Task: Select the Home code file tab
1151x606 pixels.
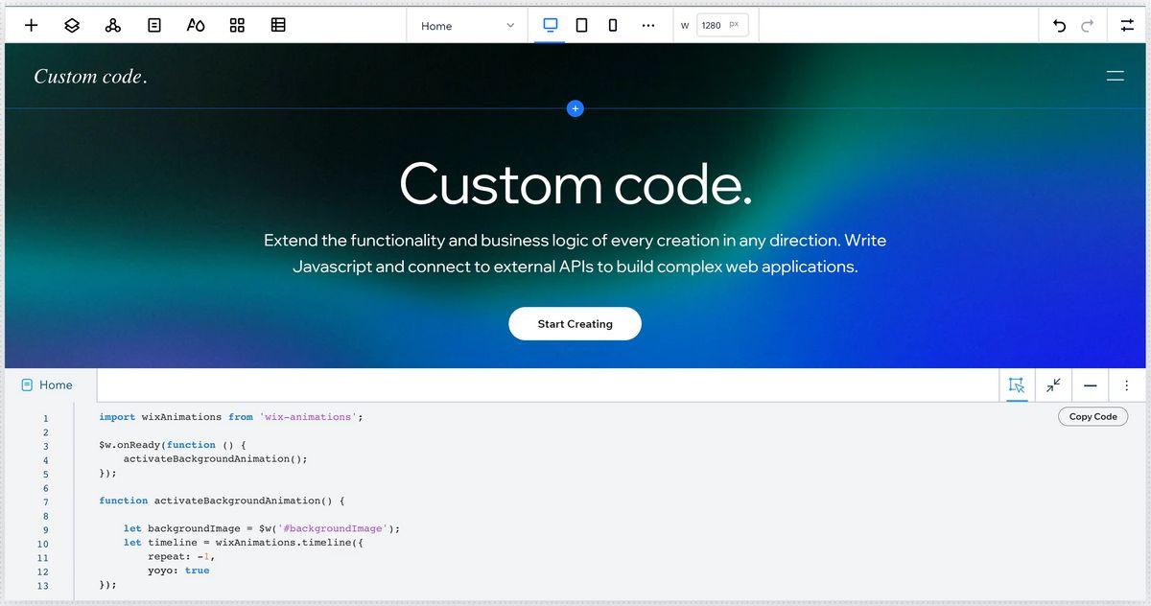Action: [x=48, y=385]
